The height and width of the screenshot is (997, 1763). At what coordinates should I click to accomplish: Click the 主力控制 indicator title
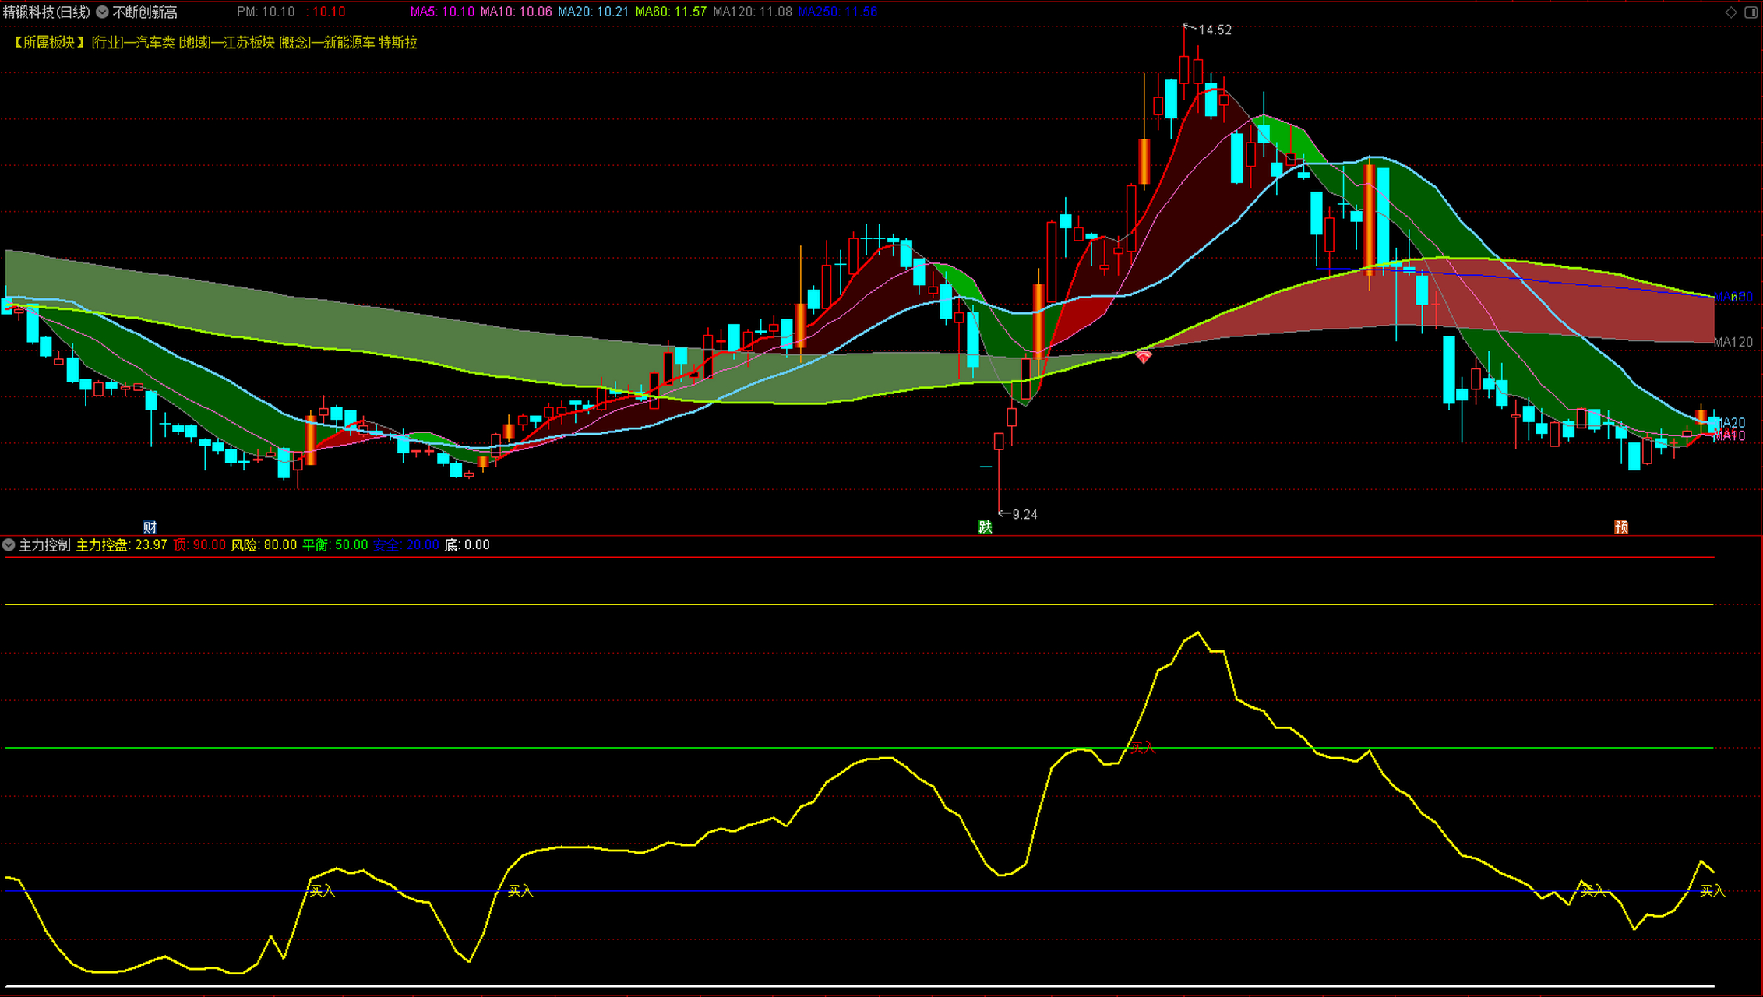44,545
